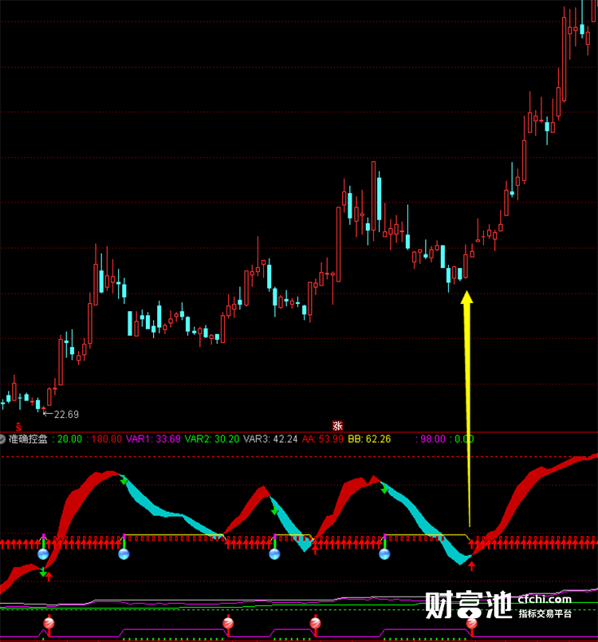Image resolution: width=598 pixels, height=642 pixels.
Task: Click the red S marker under the candles
Action: point(18,427)
